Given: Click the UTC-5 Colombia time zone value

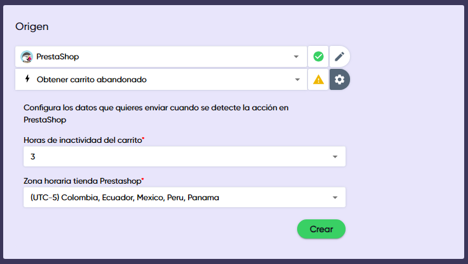Looking at the screenshot, I should (124, 198).
